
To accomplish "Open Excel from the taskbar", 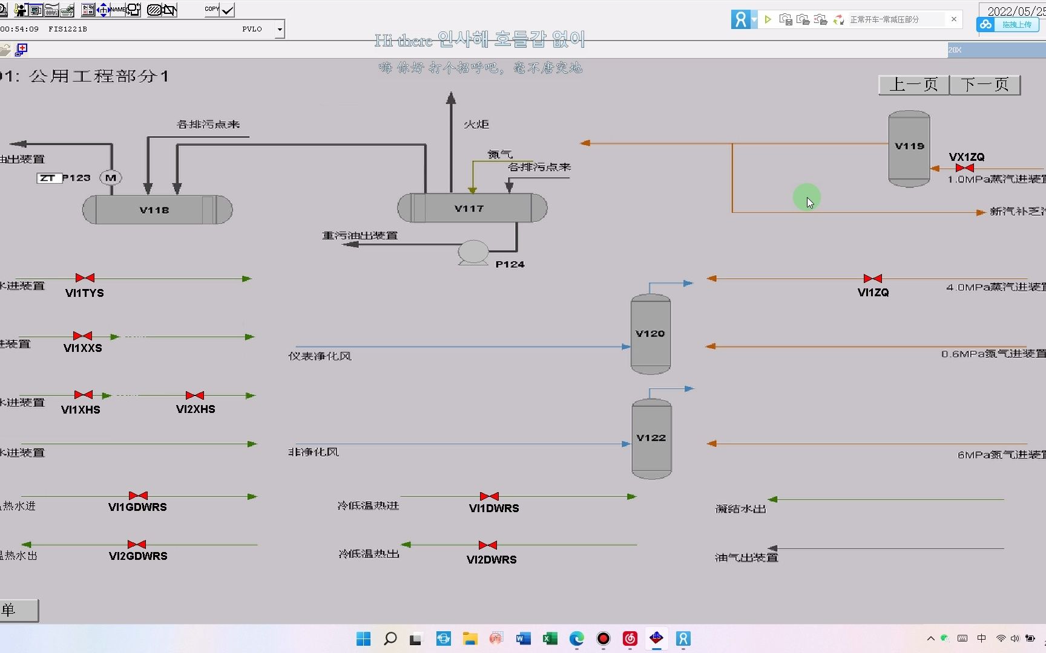I will (x=550, y=638).
